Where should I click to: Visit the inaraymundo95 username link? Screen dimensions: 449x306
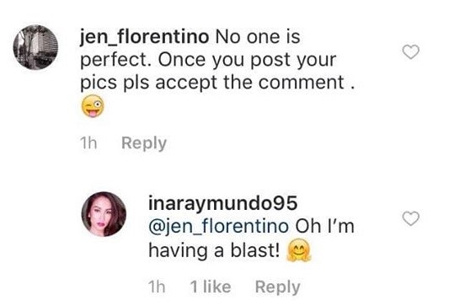(x=222, y=203)
